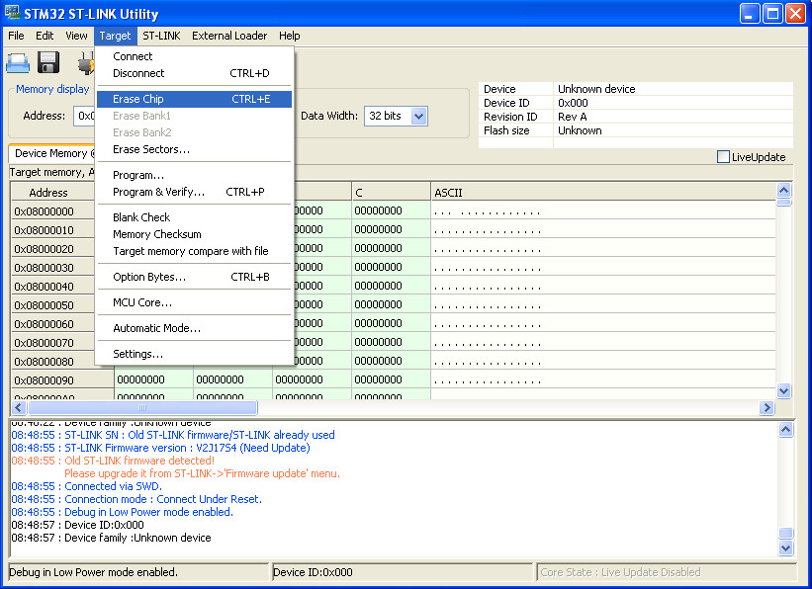Click the C column header
The image size is (812, 589).
pos(391,193)
